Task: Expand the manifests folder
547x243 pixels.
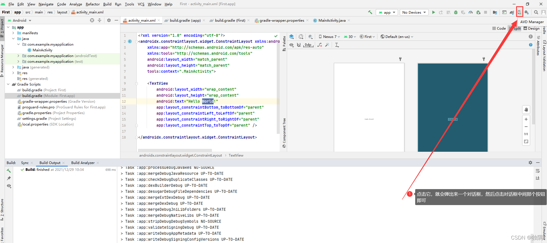Action: point(13,33)
